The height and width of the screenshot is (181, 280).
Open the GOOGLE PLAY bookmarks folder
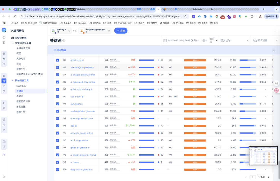pyautogui.click(x=123, y=23)
